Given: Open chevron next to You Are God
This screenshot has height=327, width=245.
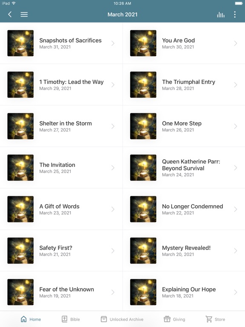Looking at the screenshot, I should (x=235, y=43).
